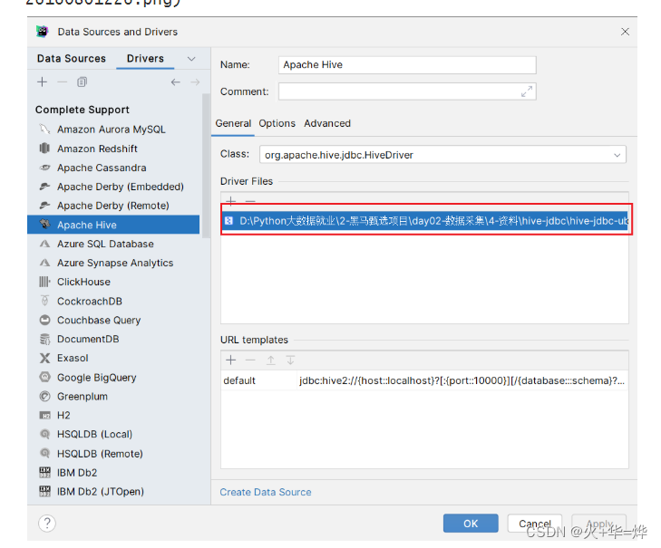The image size is (661, 548).
Task: Select the Apache Hive driver
Action: coord(113,225)
